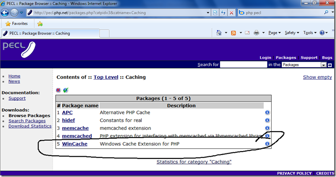Image resolution: width=336 pixels, height=177 pixels.
Task: Click the Read Mail envelope icon
Action: click(247, 33)
